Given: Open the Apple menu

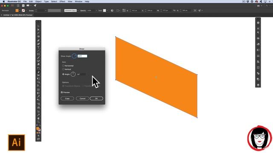Looking at the screenshot, I should (x=4, y=1).
